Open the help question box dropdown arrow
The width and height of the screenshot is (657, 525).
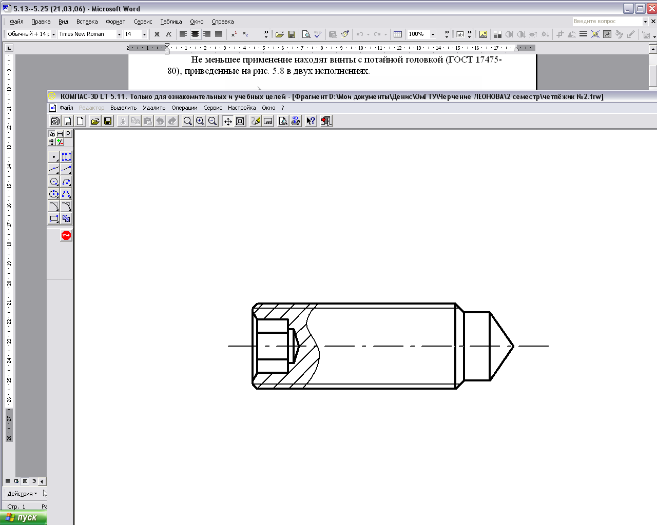coord(645,22)
